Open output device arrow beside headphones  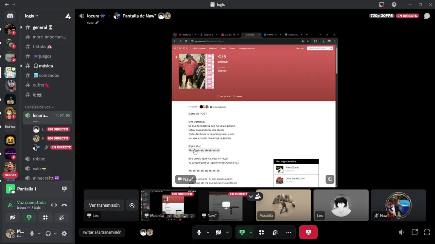55,233
